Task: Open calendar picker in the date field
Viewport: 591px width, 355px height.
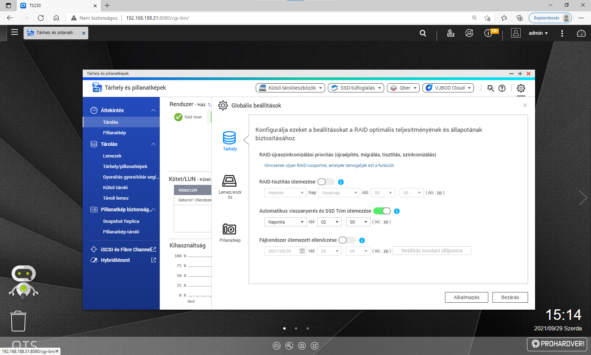Action: click(302, 251)
